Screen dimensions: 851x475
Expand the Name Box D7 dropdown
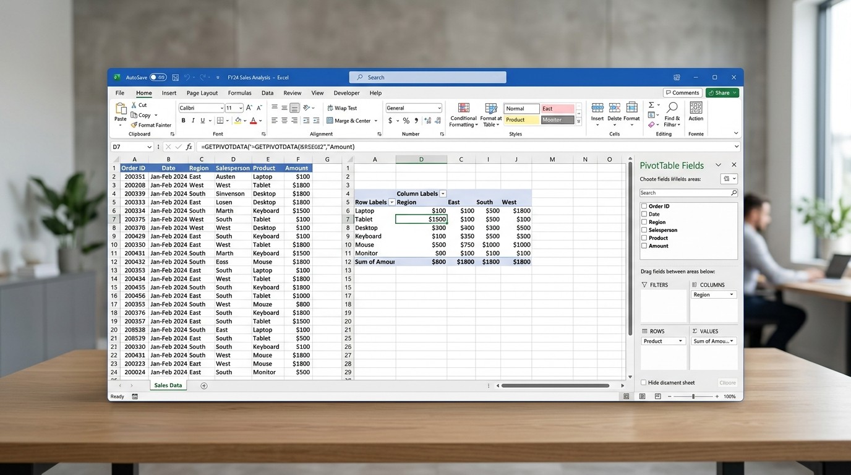coord(149,147)
